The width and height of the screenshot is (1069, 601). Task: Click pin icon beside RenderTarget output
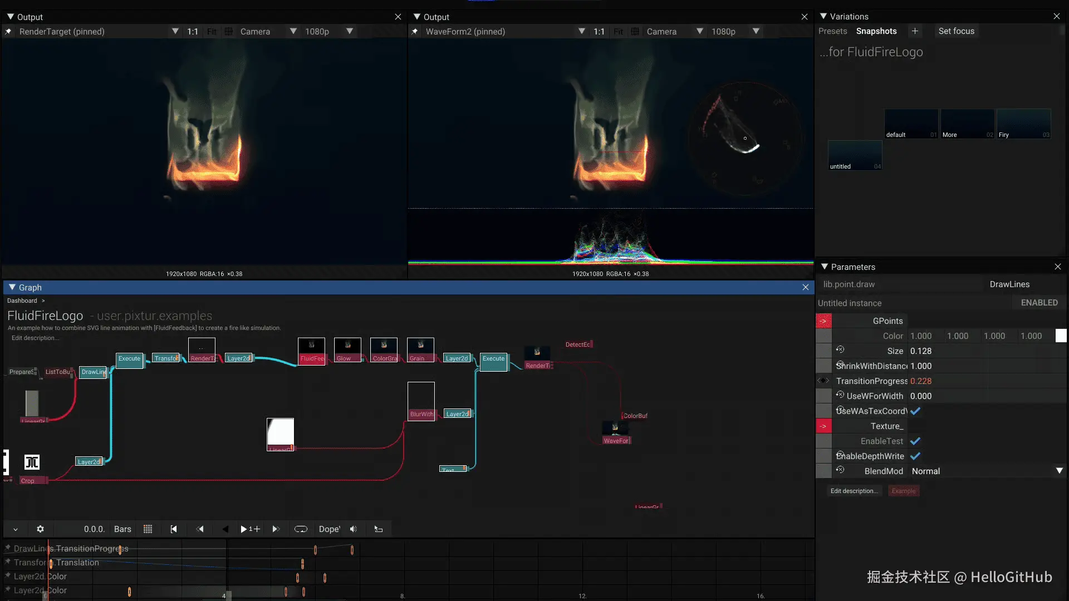[8, 32]
